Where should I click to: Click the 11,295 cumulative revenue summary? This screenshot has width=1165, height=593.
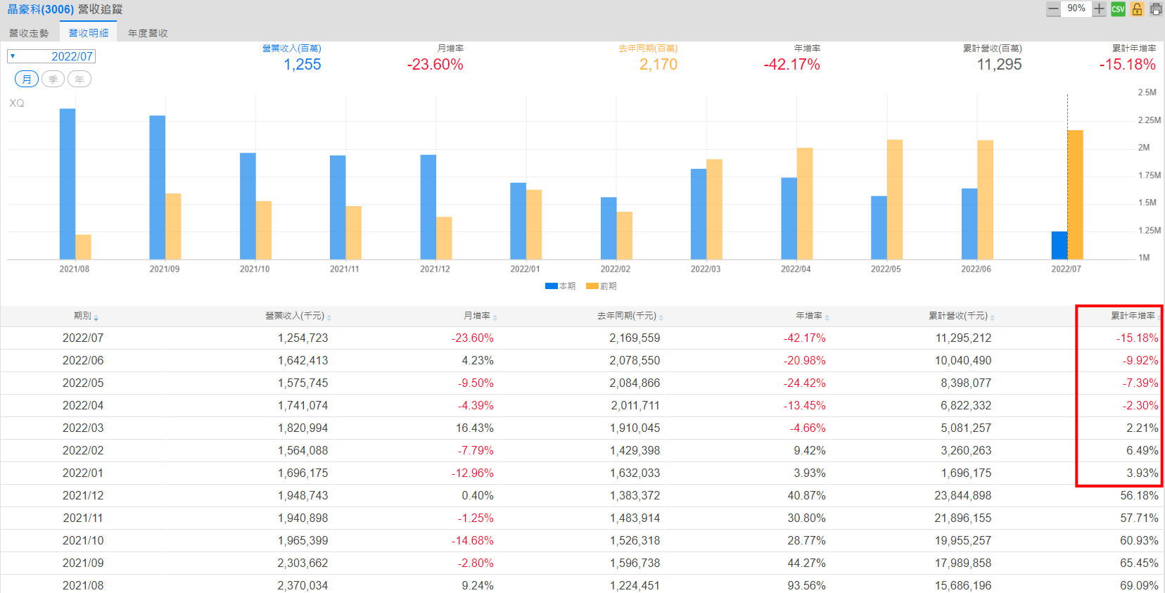click(1000, 65)
